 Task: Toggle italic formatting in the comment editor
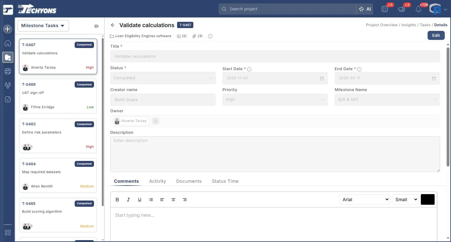pos(128,200)
